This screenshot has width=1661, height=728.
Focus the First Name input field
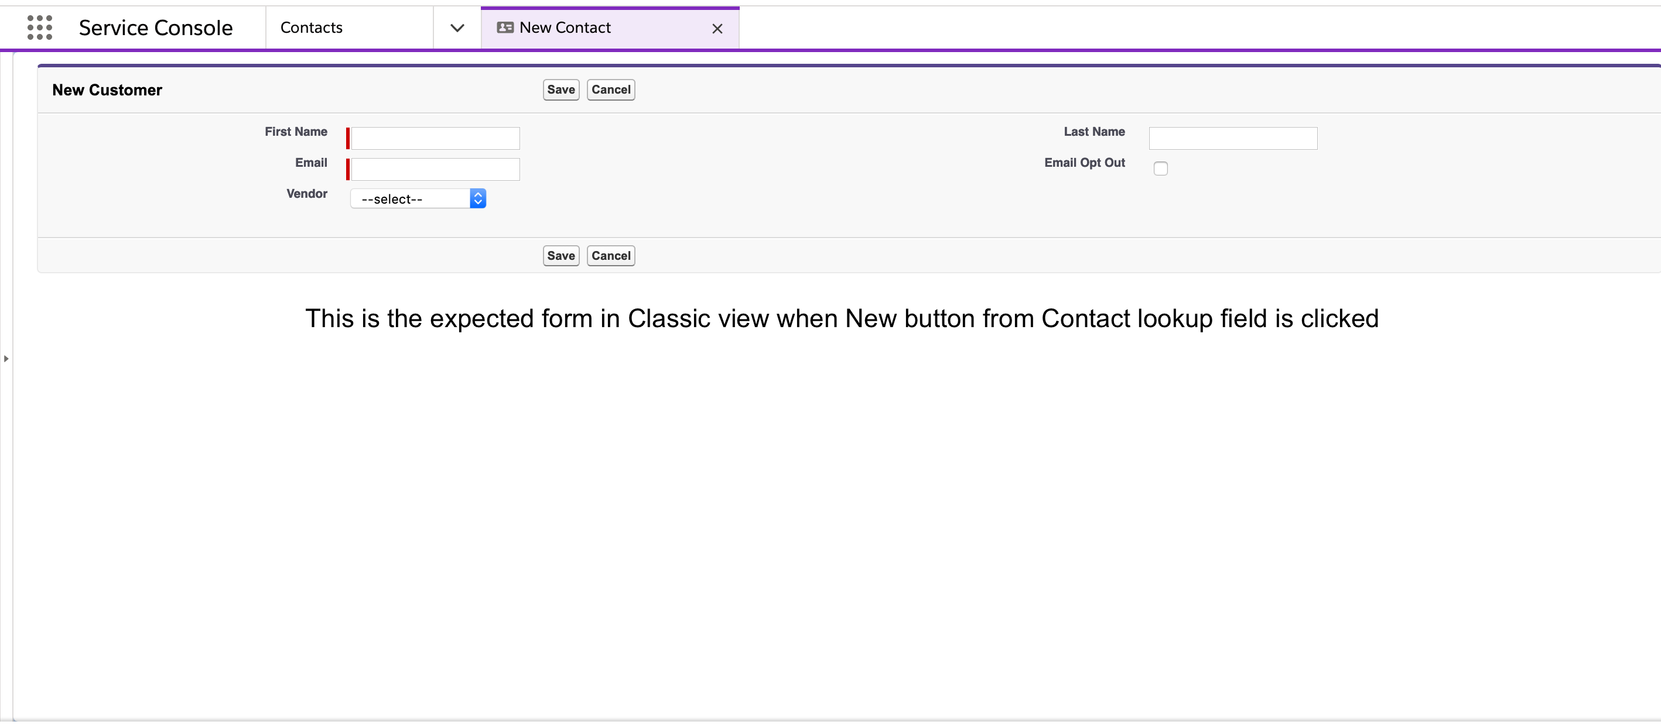click(435, 138)
